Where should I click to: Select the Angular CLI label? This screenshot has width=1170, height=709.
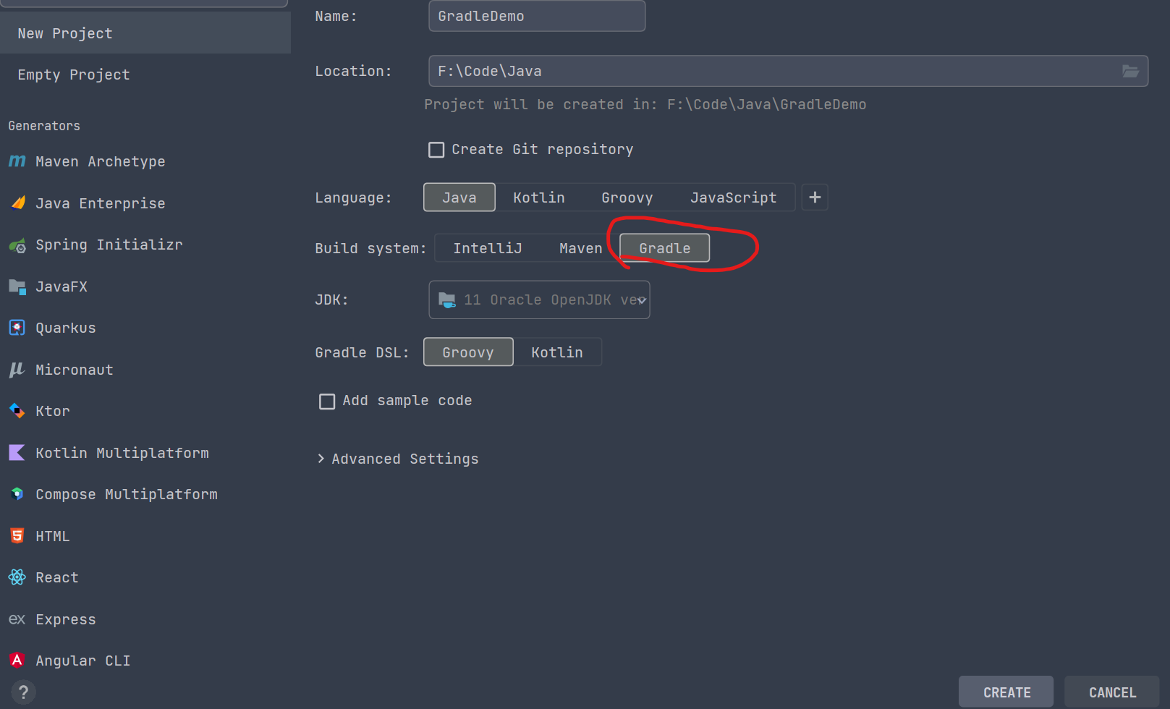83,661
